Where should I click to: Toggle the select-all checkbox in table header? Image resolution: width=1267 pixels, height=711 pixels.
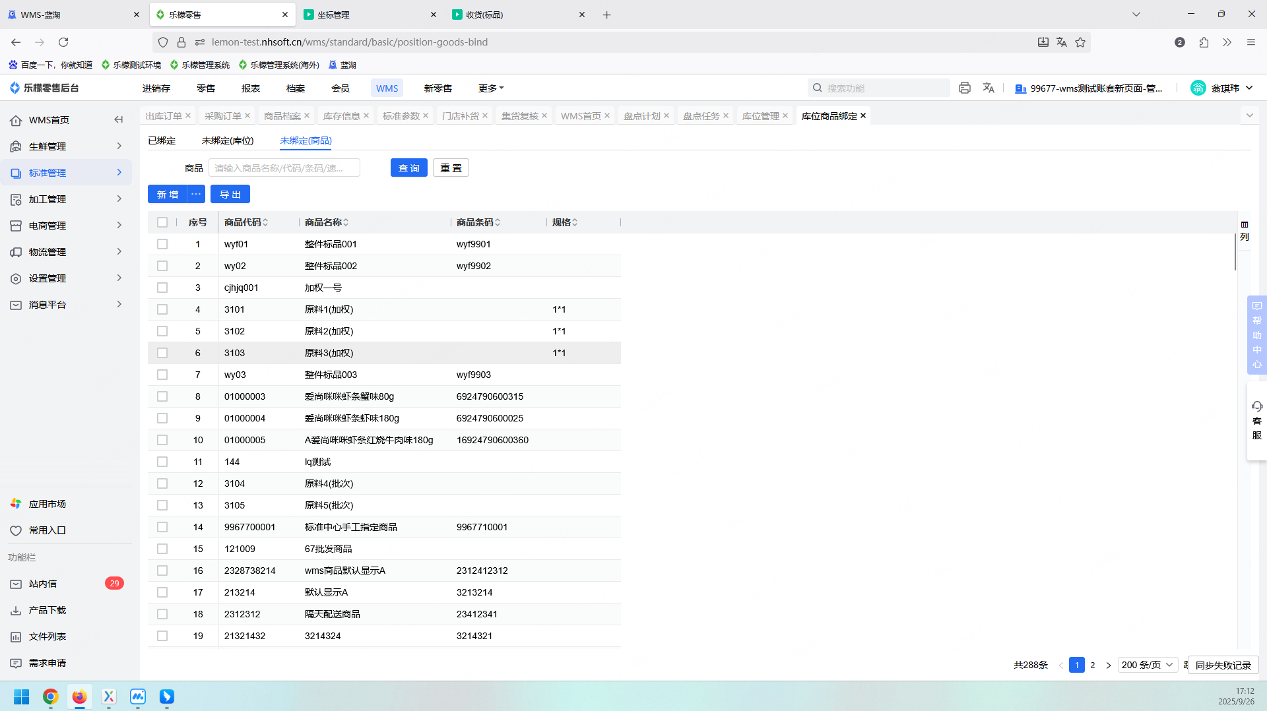tap(162, 222)
